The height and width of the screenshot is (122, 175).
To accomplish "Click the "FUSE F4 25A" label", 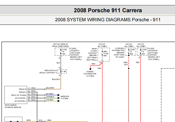I will click(x=144, y=52).
